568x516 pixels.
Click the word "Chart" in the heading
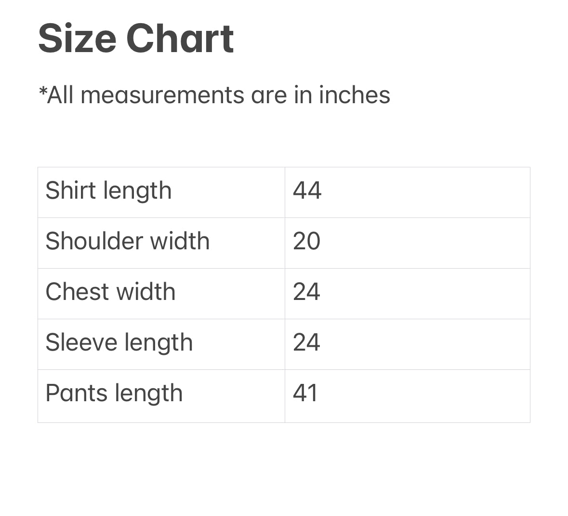[x=180, y=39]
